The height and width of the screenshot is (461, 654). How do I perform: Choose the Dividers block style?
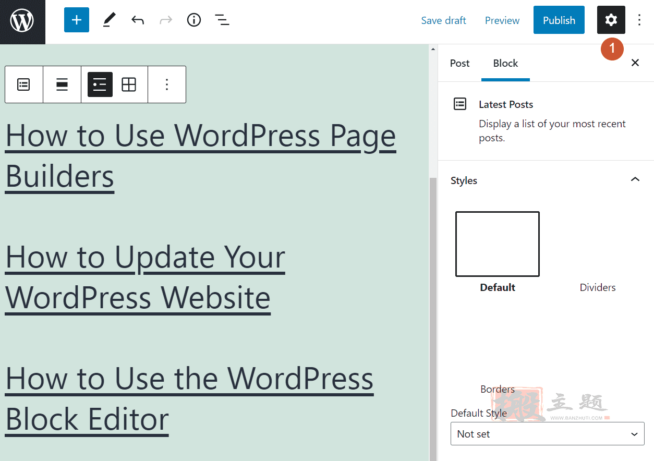[x=598, y=287]
